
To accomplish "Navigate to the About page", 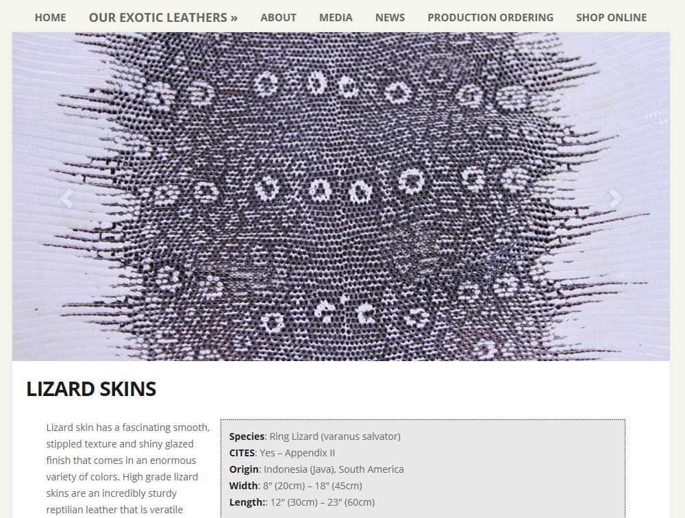I will [278, 17].
